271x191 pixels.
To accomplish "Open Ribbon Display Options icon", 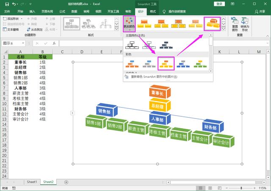I will (232, 4).
